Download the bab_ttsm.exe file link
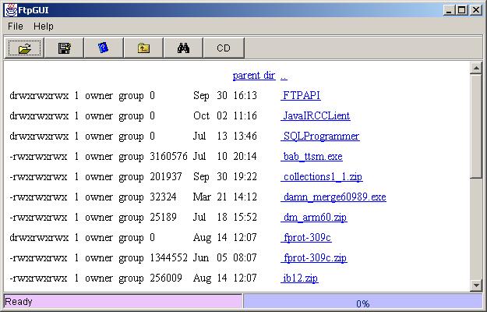This screenshot has height=312, width=487. pos(312,157)
